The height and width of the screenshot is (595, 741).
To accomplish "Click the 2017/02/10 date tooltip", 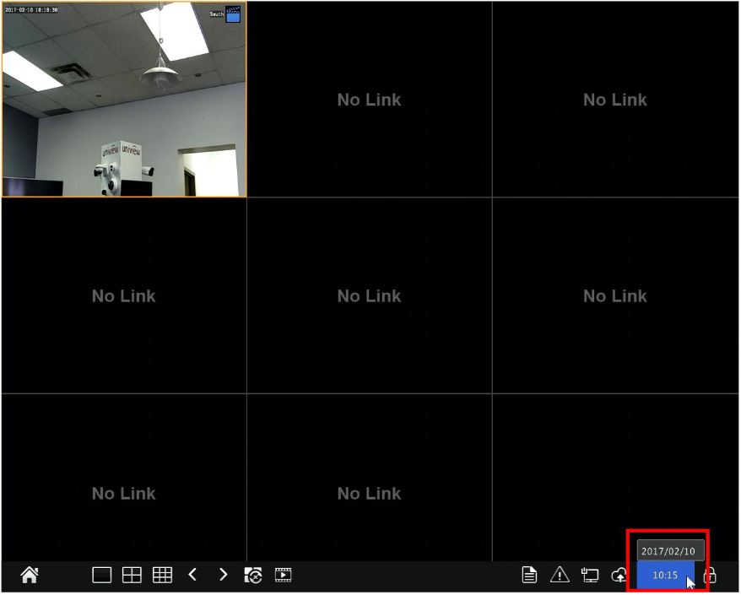I will [668, 551].
